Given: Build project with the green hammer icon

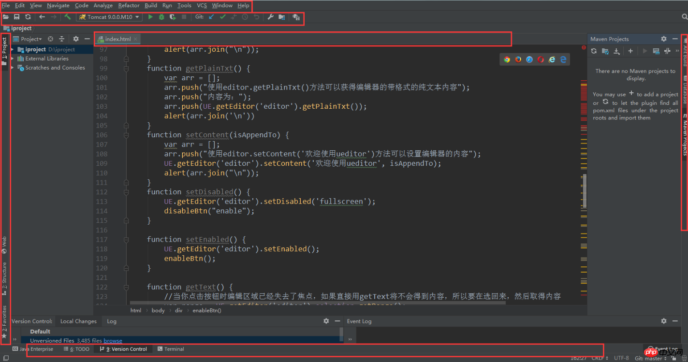Looking at the screenshot, I should tap(67, 17).
